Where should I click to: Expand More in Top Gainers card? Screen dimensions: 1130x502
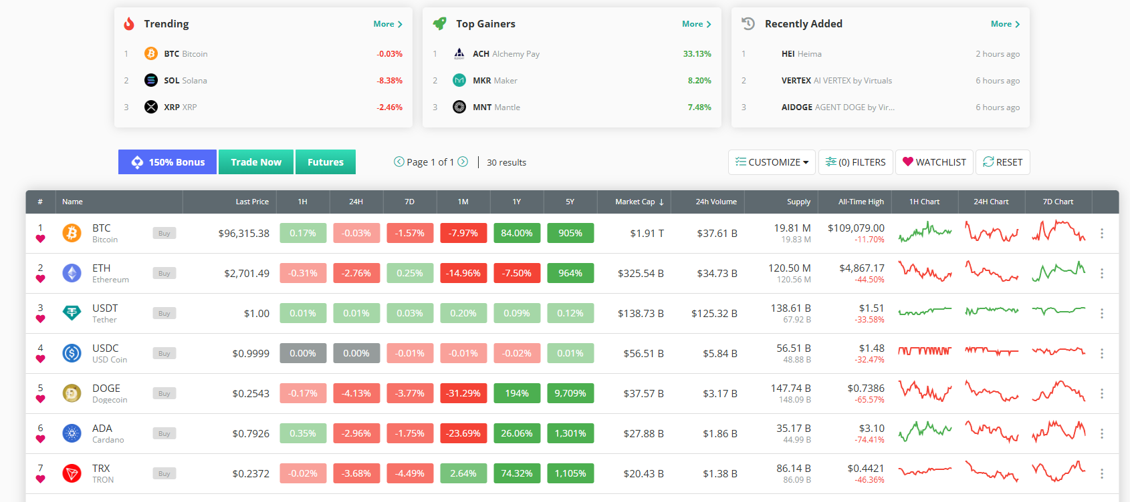tap(697, 24)
